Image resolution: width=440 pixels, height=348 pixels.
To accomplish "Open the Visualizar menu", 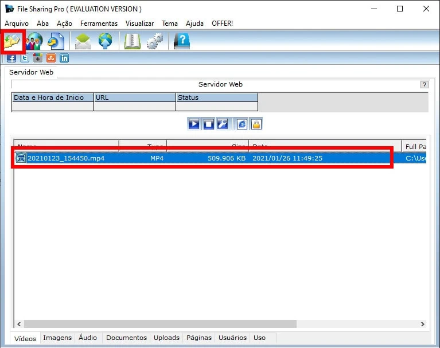I will pyautogui.click(x=139, y=24).
